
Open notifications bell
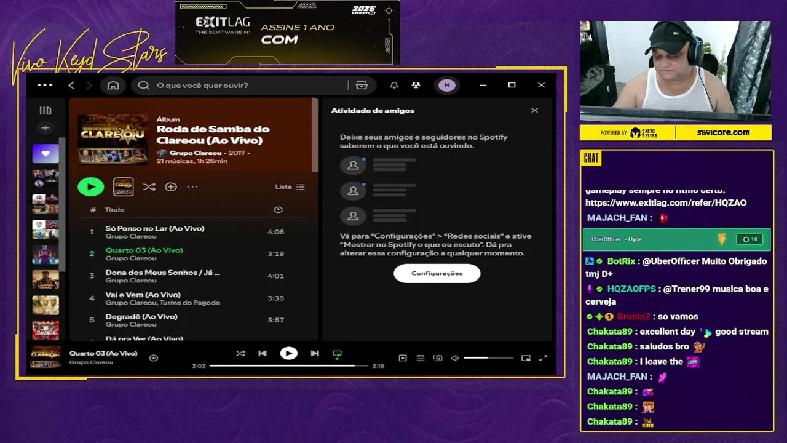pos(394,85)
